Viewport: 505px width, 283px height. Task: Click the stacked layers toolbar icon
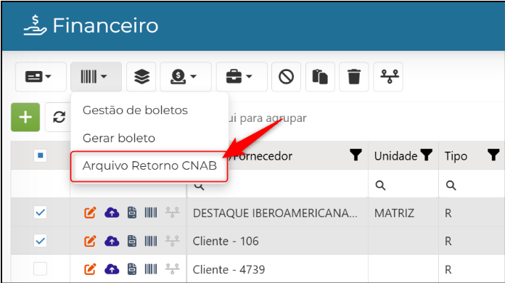pyautogui.click(x=141, y=77)
